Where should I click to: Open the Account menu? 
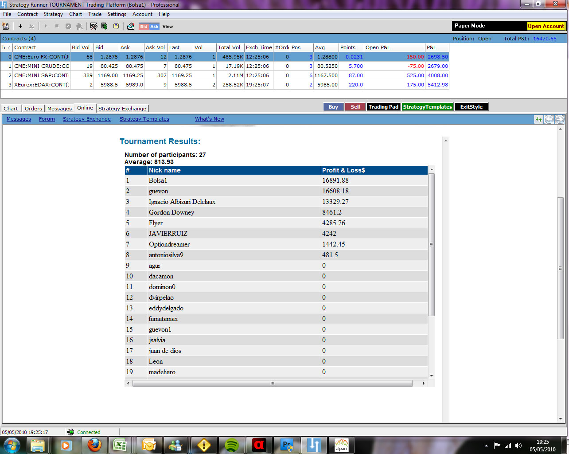pyautogui.click(x=143, y=14)
